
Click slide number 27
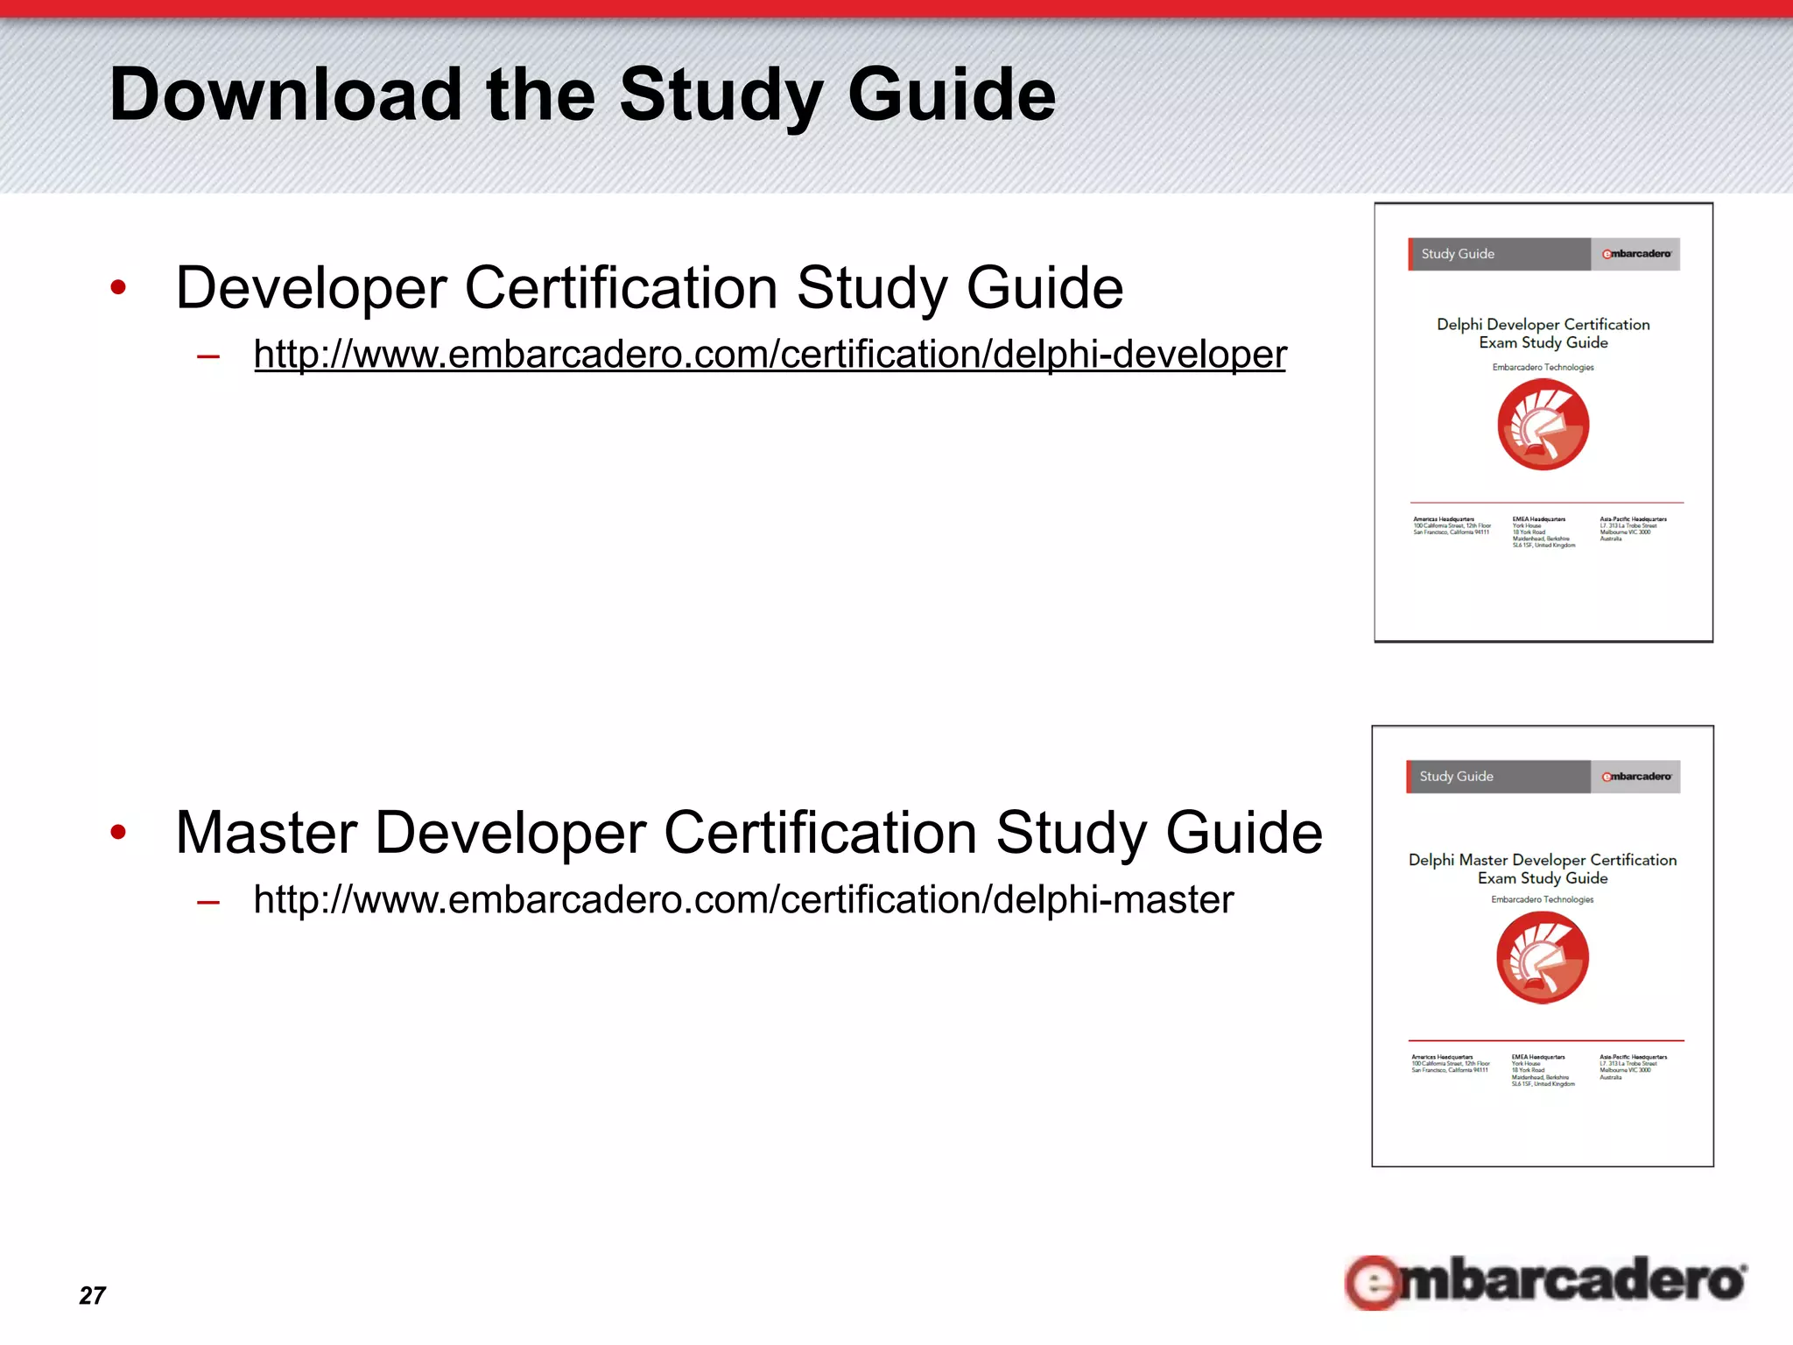pyautogui.click(x=92, y=1295)
